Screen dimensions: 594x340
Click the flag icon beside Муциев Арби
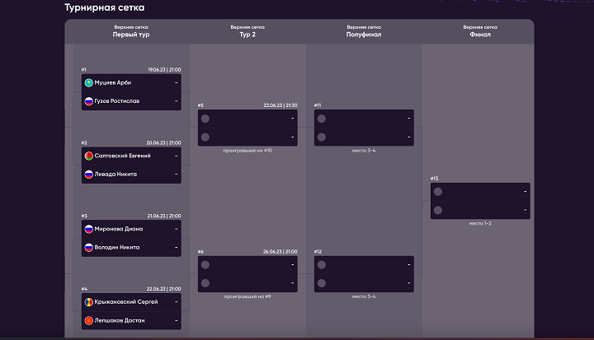88,82
